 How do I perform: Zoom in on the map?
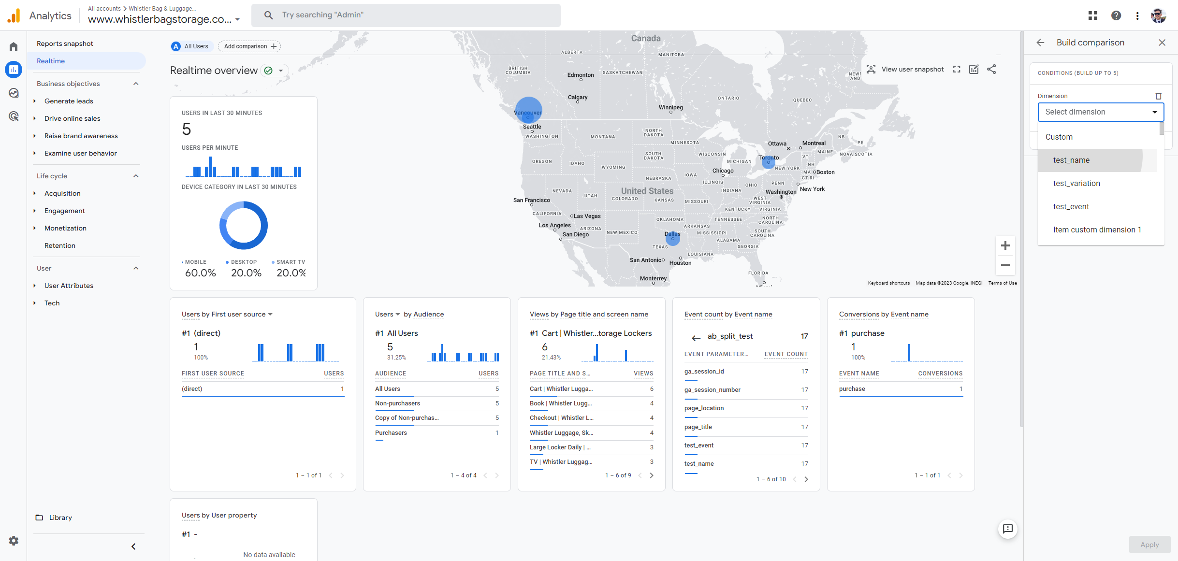pyautogui.click(x=1005, y=245)
